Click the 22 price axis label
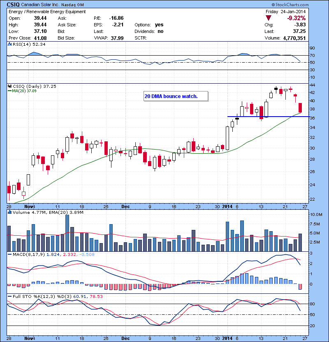Image resolution: width=329 pixels, height=342 pixels. [x=312, y=199]
